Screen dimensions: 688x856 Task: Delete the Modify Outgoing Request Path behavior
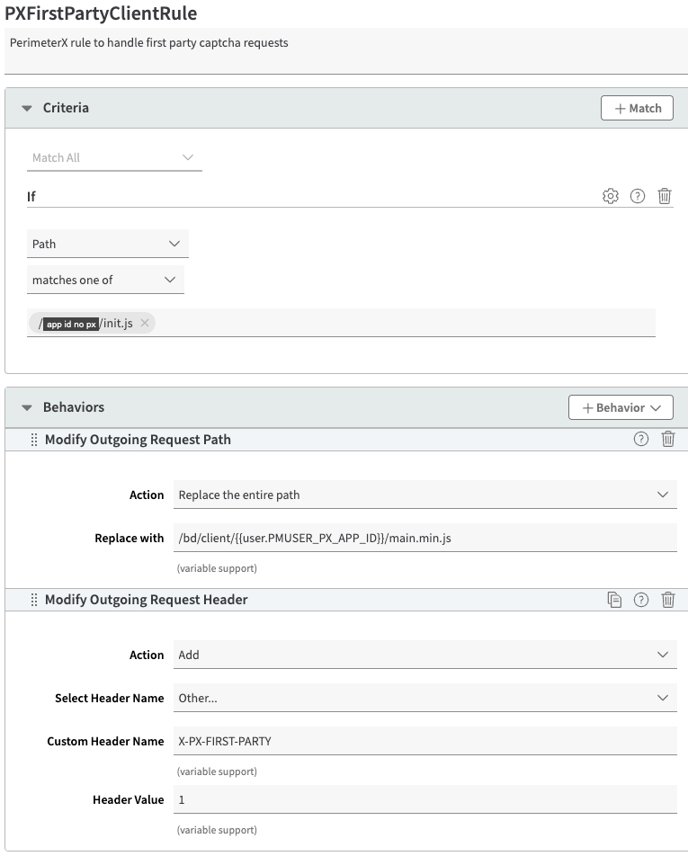click(668, 440)
